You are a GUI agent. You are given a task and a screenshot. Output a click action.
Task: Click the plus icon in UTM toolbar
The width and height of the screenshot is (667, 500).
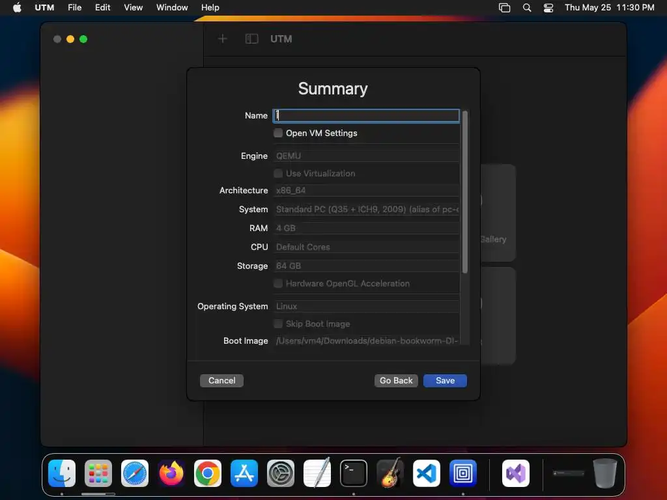pyautogui.click(x=223, y=39)
